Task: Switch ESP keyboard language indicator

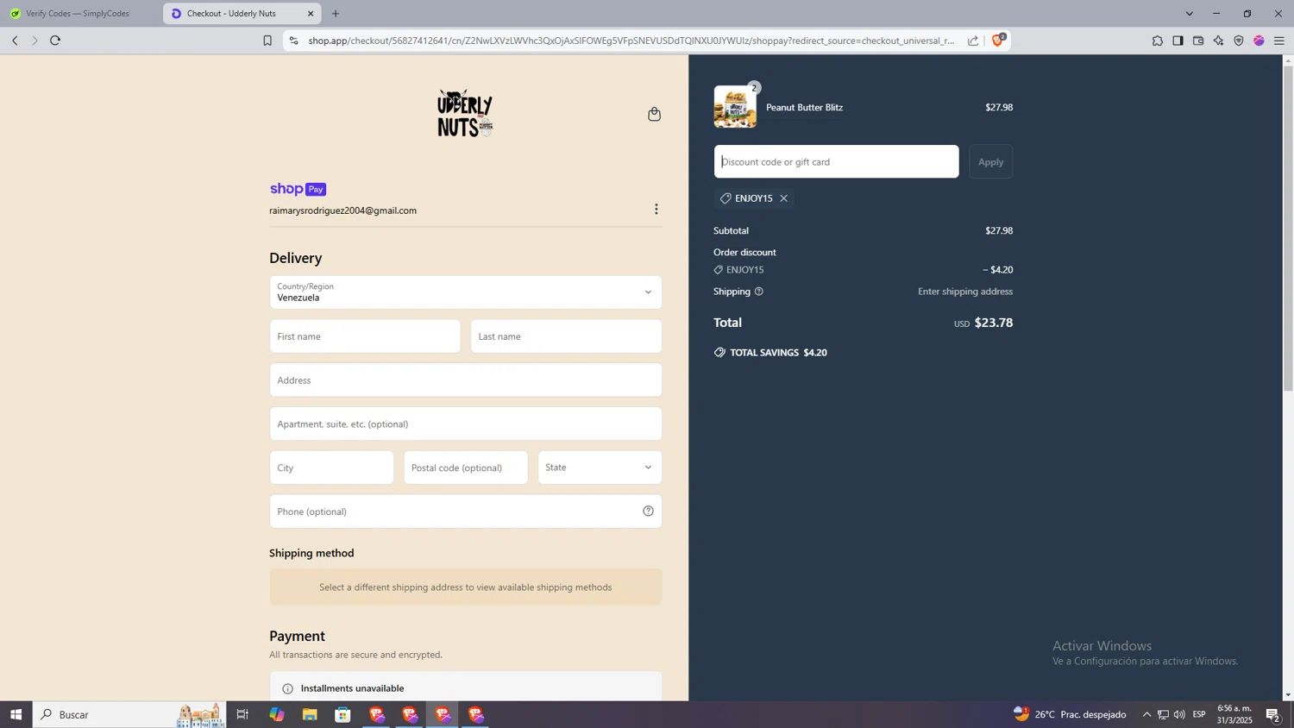Action: (x=1199, y=714)
